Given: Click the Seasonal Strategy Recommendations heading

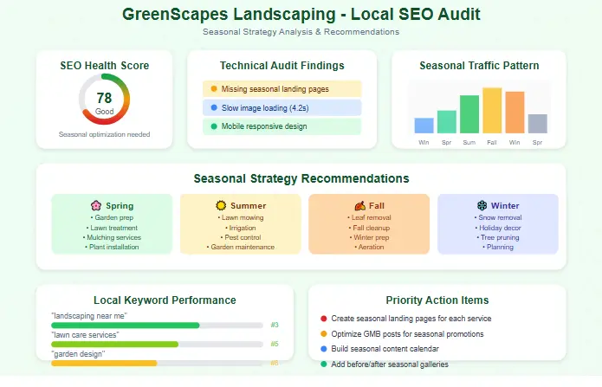Looking at the screenshot, I should click(301, 178).
